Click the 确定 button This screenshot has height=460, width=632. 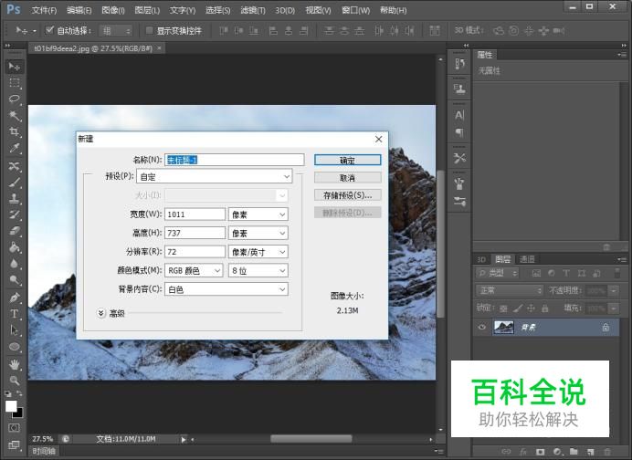click(347, 160)
